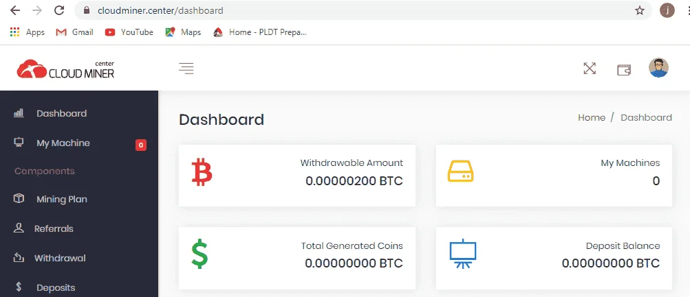Viewport: 690px width, 297px height.
Task: Open the user avatar menu
Action: coord(658,68)
